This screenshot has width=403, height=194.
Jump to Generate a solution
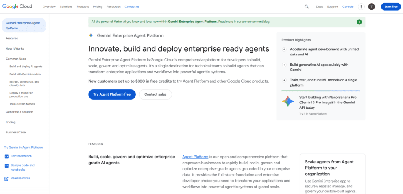pyautogui.click(x=19, y=112)
